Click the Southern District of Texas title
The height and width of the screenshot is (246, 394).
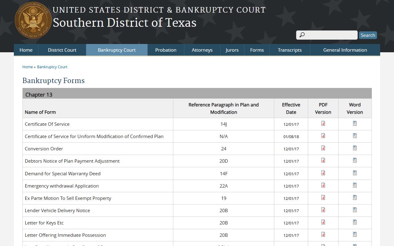pyautogui.click(x=125, y=23)
